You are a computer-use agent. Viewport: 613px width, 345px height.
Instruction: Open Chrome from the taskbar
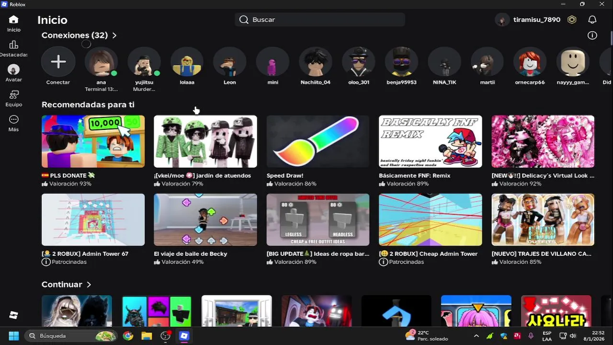pyautogui.click(x=128, y=336)
